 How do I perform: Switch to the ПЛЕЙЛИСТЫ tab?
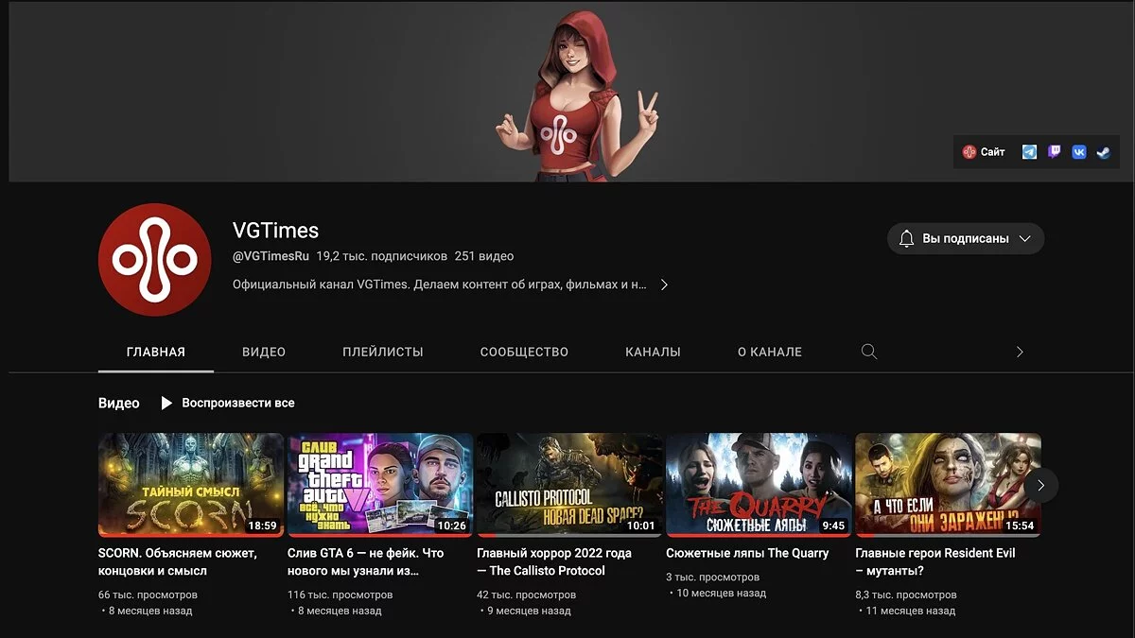click(382, 352)
